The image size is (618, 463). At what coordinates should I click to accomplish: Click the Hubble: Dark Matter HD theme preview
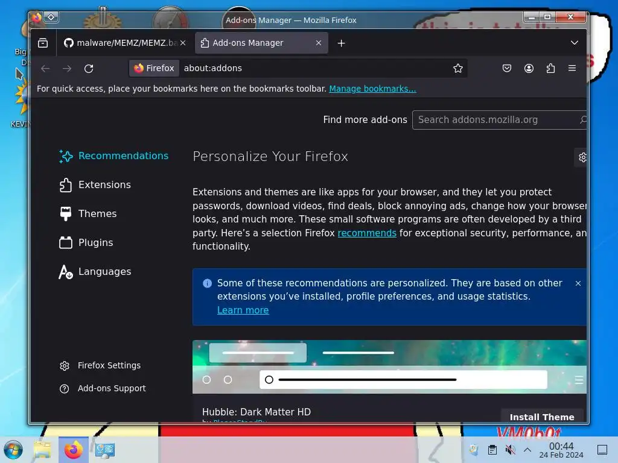coord(389,367)
